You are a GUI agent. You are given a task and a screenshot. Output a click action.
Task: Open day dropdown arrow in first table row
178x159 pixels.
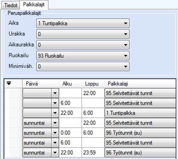click(x=55, y=93)
